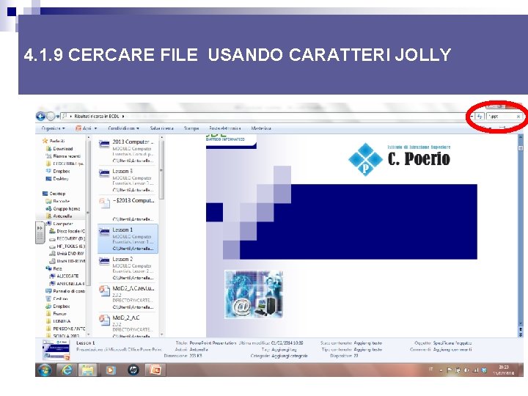528x396 pixels.
Task: Click the MoD_2_AC presentation file icon
Action: tap(104, 320)
